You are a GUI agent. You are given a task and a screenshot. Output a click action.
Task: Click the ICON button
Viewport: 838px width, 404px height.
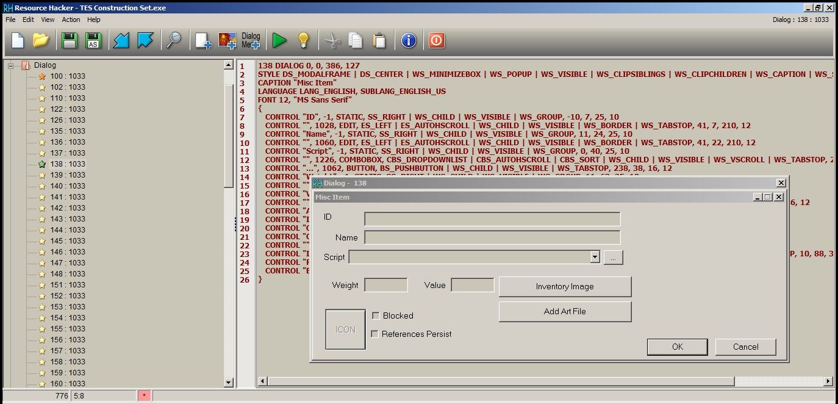point(345,330)
